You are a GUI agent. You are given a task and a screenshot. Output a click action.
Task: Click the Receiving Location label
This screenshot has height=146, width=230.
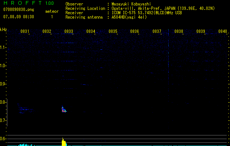(x=85, y=8)
